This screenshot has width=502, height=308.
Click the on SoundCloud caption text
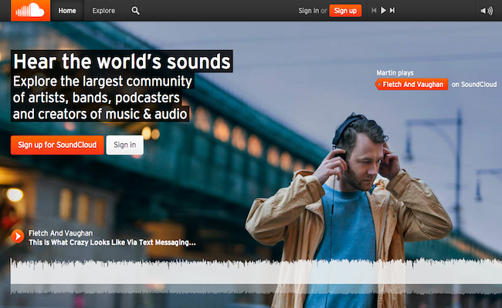(x=474, y=84)
